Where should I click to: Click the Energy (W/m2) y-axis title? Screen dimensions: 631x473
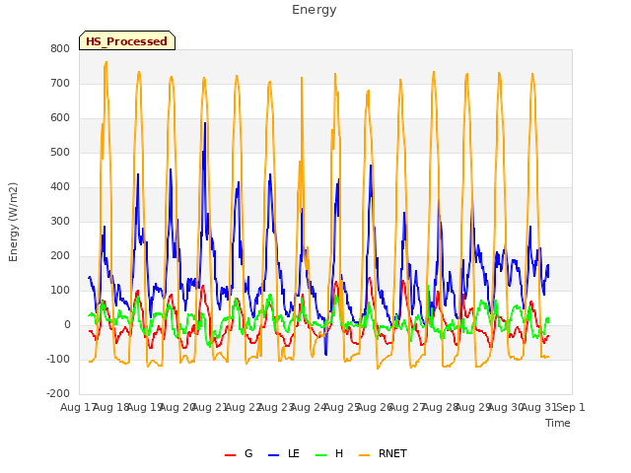click(13, 222)
